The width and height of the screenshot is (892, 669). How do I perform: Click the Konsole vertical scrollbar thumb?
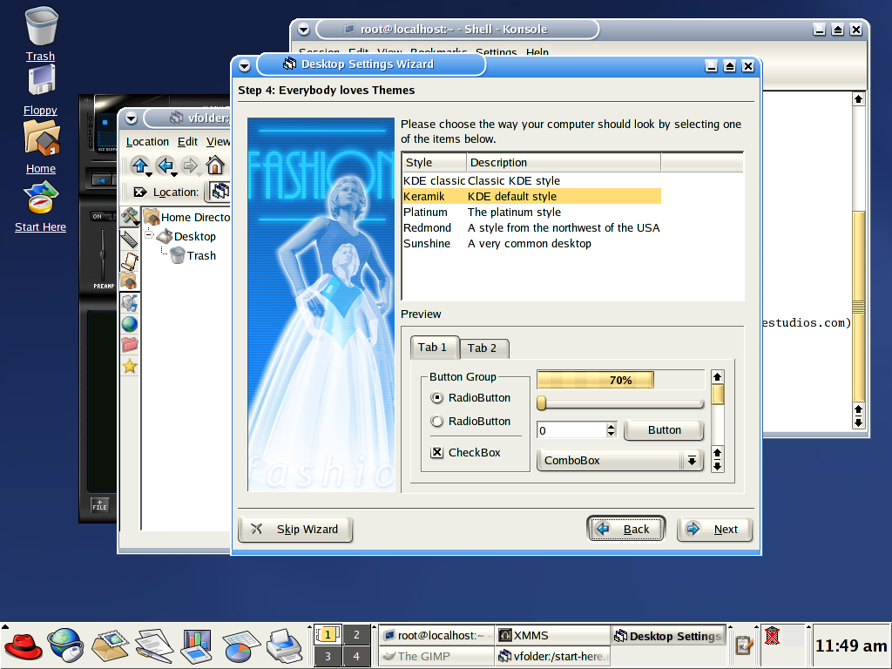(858, 306)
